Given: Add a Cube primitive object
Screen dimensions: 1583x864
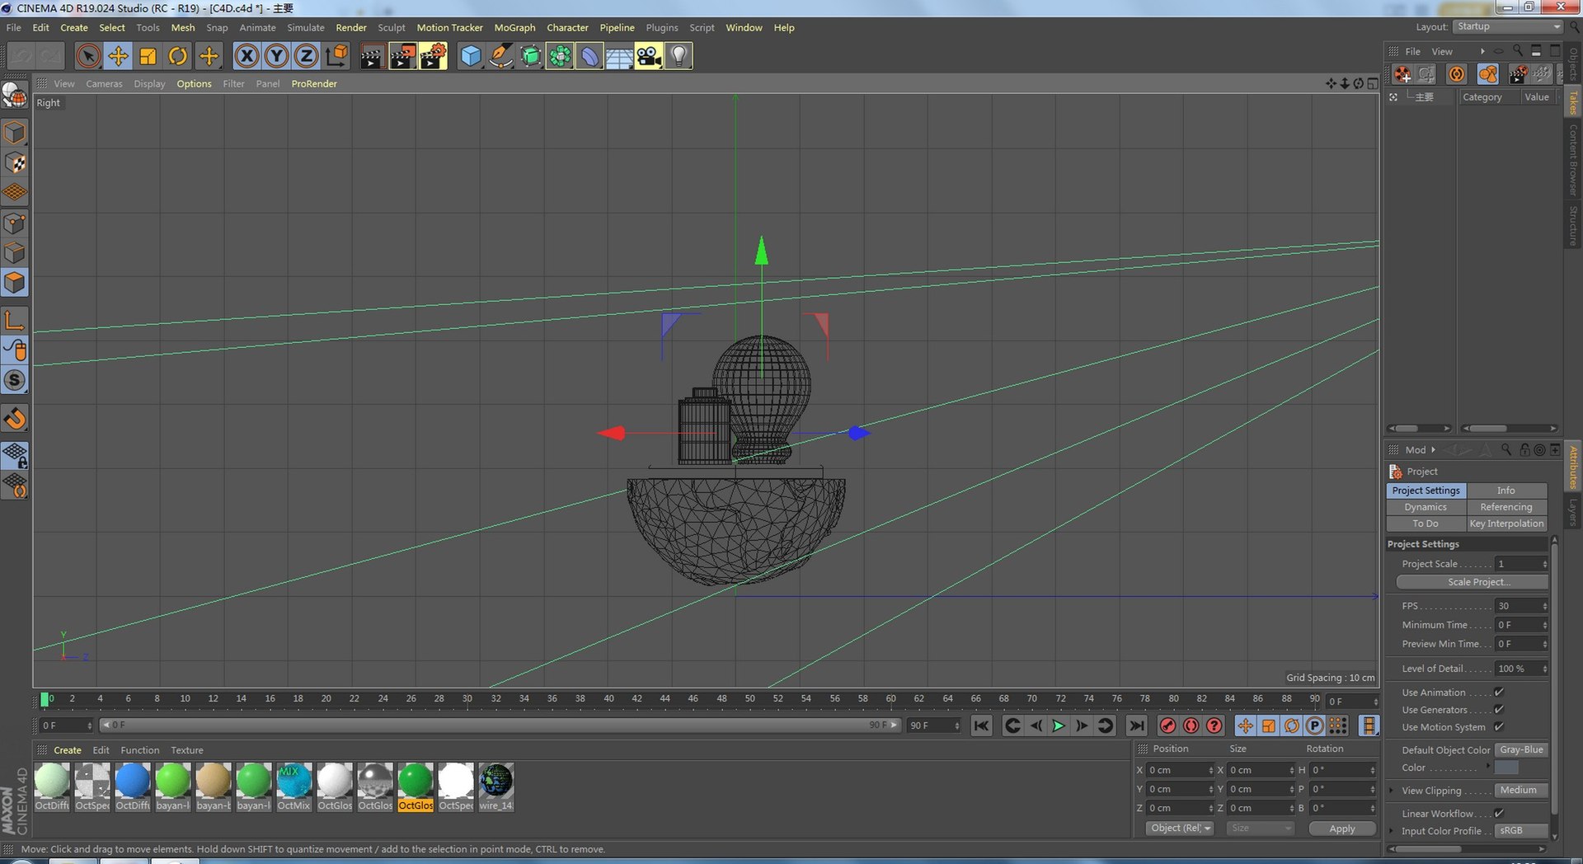Looking at the screenshot, I should tap(470, 56).
